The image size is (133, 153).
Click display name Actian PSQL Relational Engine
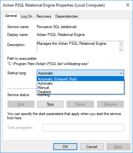[61, 35]
